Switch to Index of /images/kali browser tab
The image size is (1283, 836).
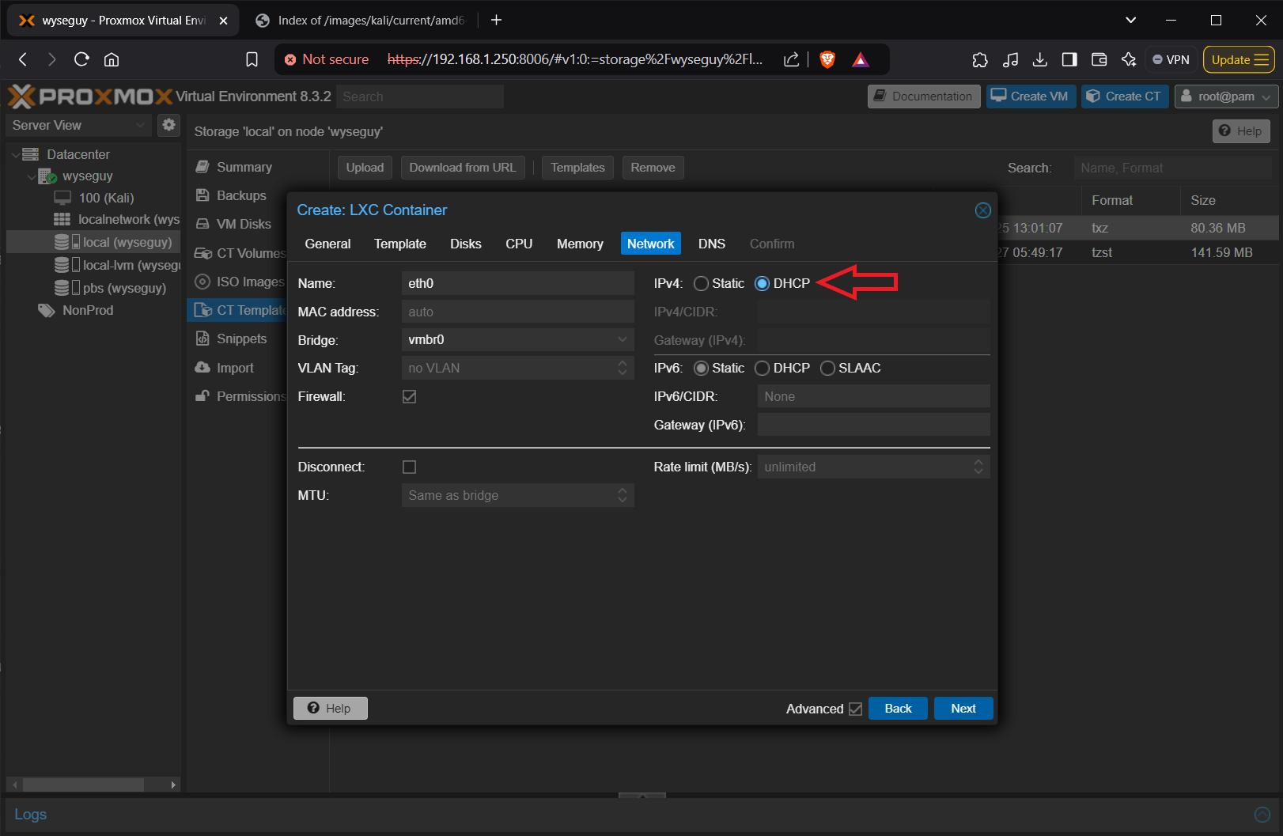tap(362, 21)
